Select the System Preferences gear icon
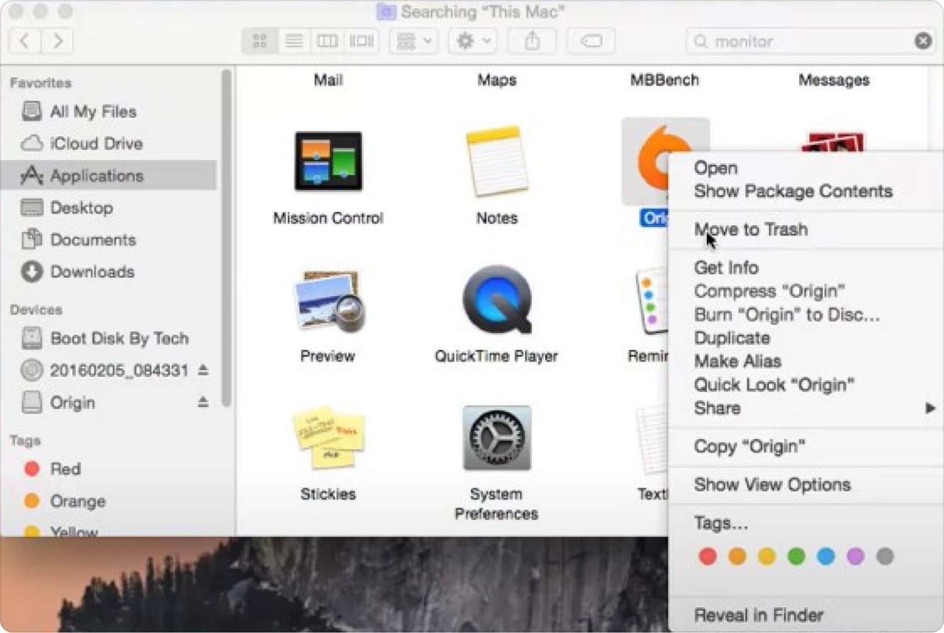The image size is (944, 633). pyautogui.click(x=497, y=438)
